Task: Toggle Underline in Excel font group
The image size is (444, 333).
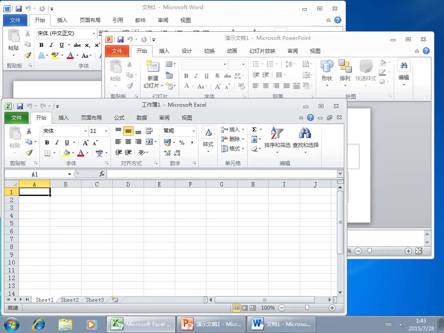Action: point(67,142)
